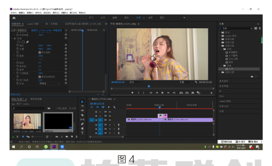This screenshot has height=166, width=272.
Task: Open the 基本声音 panel
Action: point(224,86)
